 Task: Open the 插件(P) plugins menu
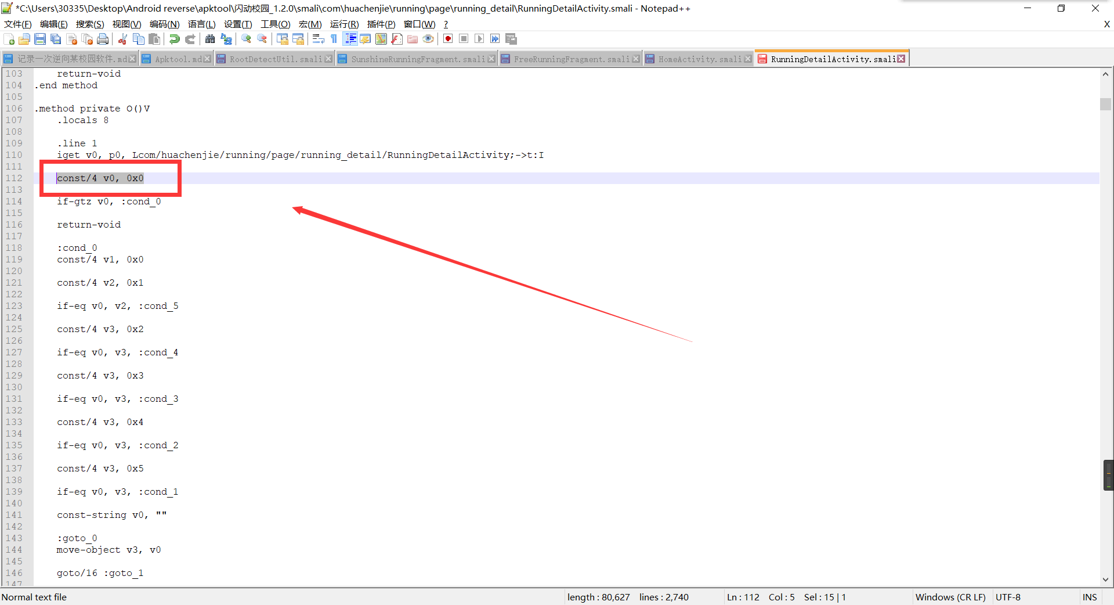click(381, 24)
